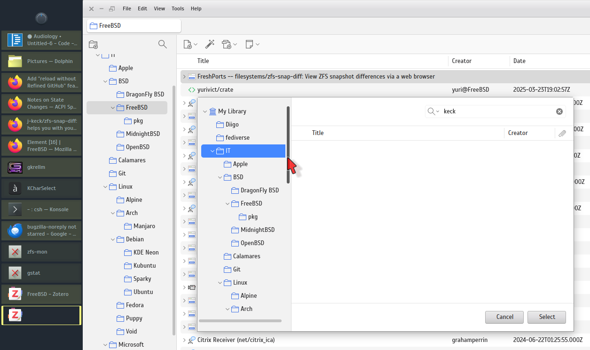
Task: Click the Add Attachment toolbar icon
Action: [227, 44]
